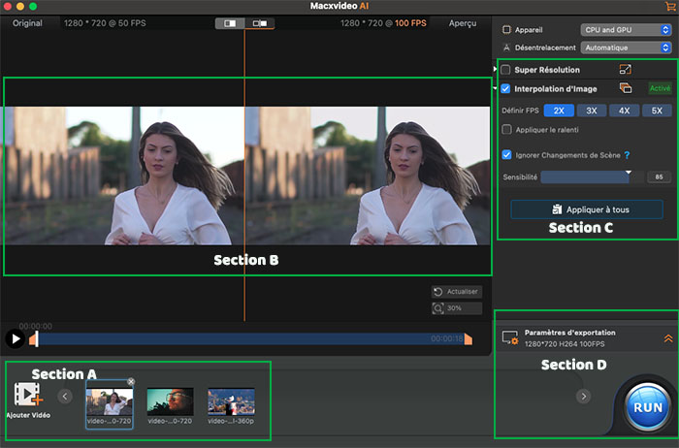Image resolution: width=679 pixels, height=448 pixels.
Task: Open the shopping cart icon
Action: pos(670,6)
